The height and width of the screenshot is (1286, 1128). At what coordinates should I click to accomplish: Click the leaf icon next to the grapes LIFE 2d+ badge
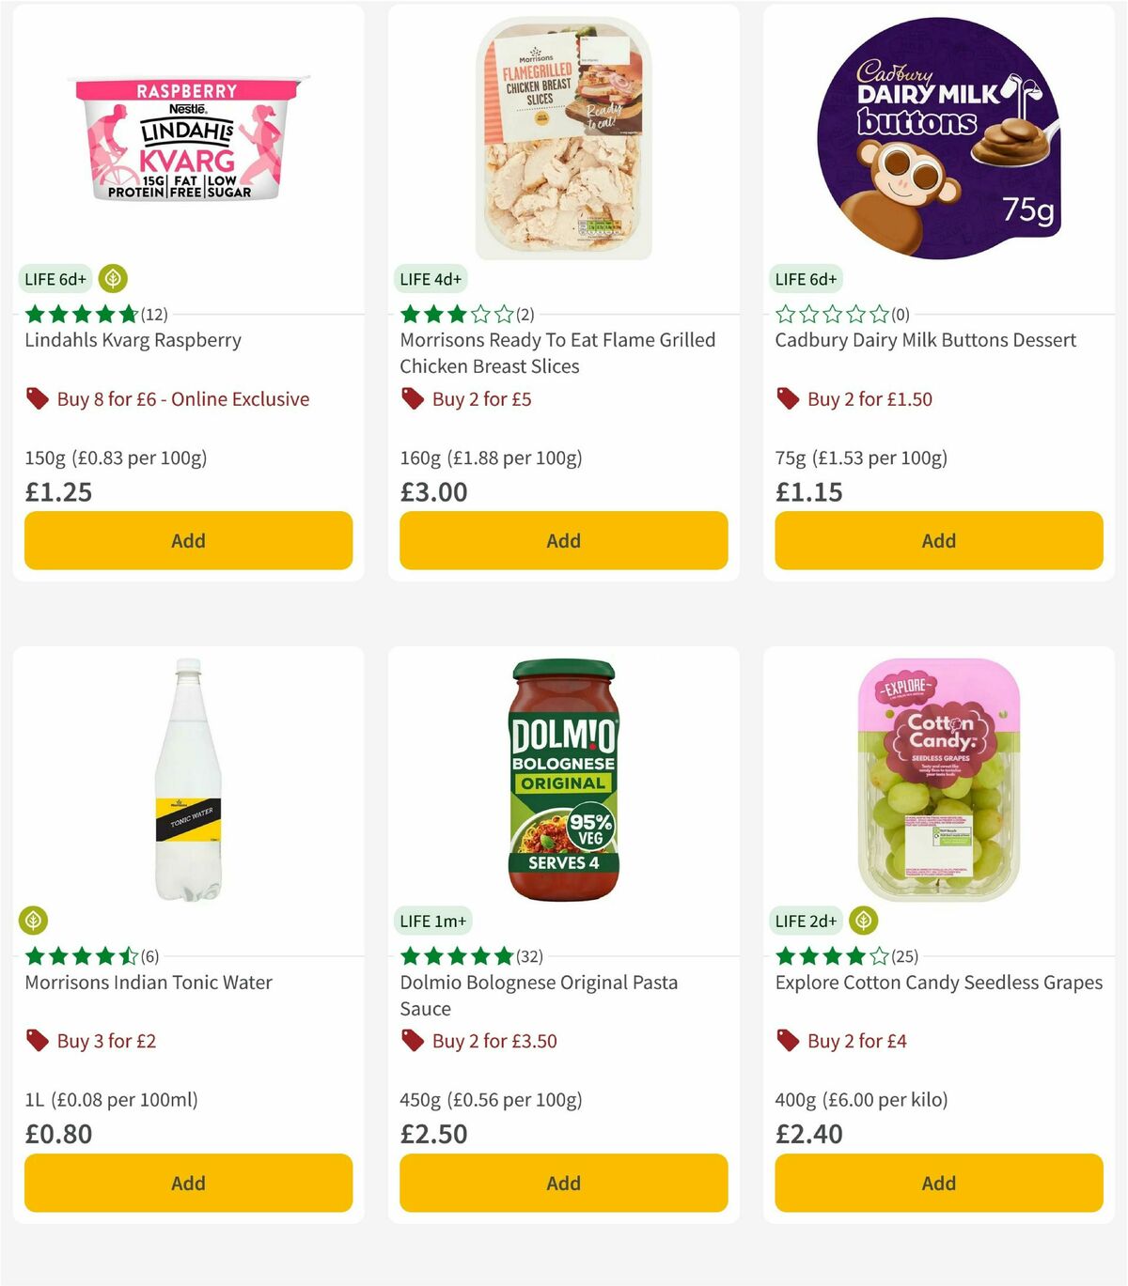pos(865,922)
